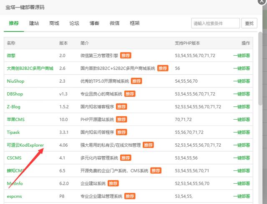This screenshot has height=204, width=267.
Task: Open the 微擎 source link
Action: click(11, 55)
